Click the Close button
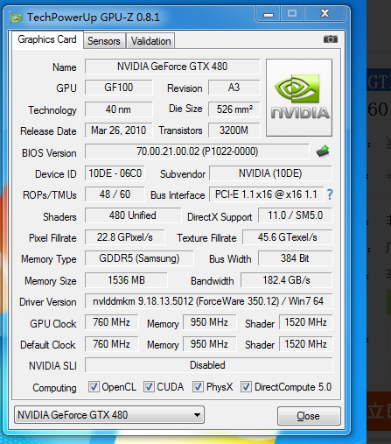 click(x=309, y=416)
